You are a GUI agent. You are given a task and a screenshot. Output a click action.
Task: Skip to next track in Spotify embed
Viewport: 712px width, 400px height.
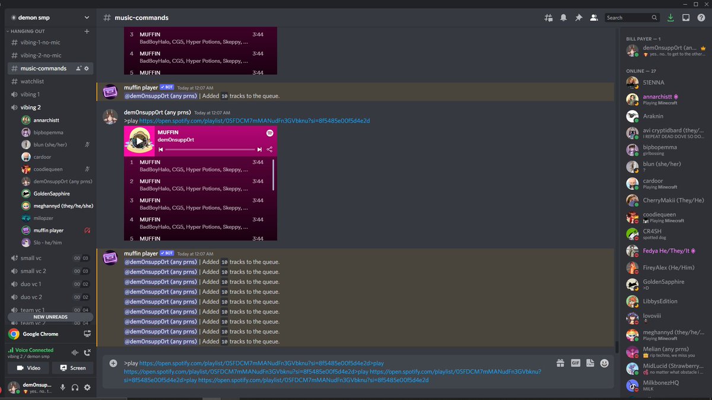(x=259, y=149)
